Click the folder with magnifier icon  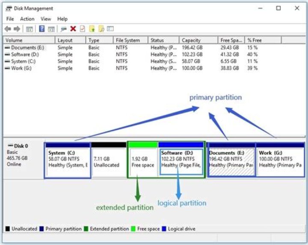(x=101, y=29)
